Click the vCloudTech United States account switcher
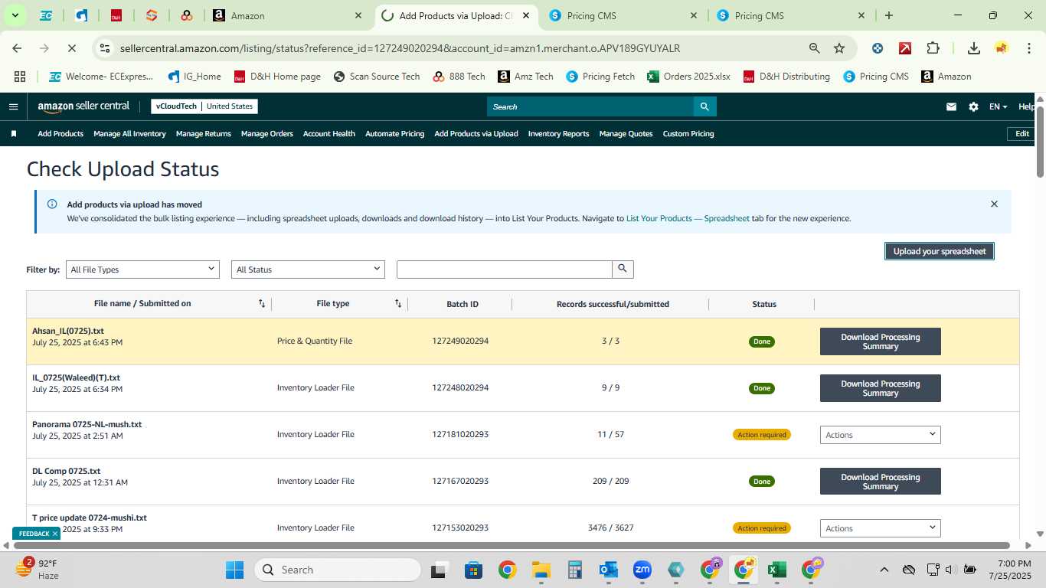The width and height of the screenshot is (1046, 588). click(204, 106)
